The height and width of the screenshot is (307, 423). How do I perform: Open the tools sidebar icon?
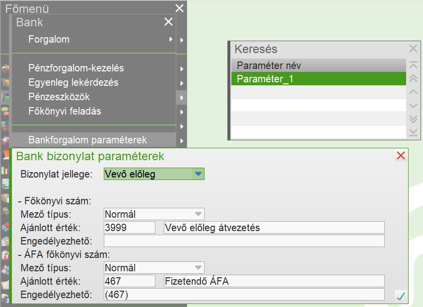coord(5,269)
